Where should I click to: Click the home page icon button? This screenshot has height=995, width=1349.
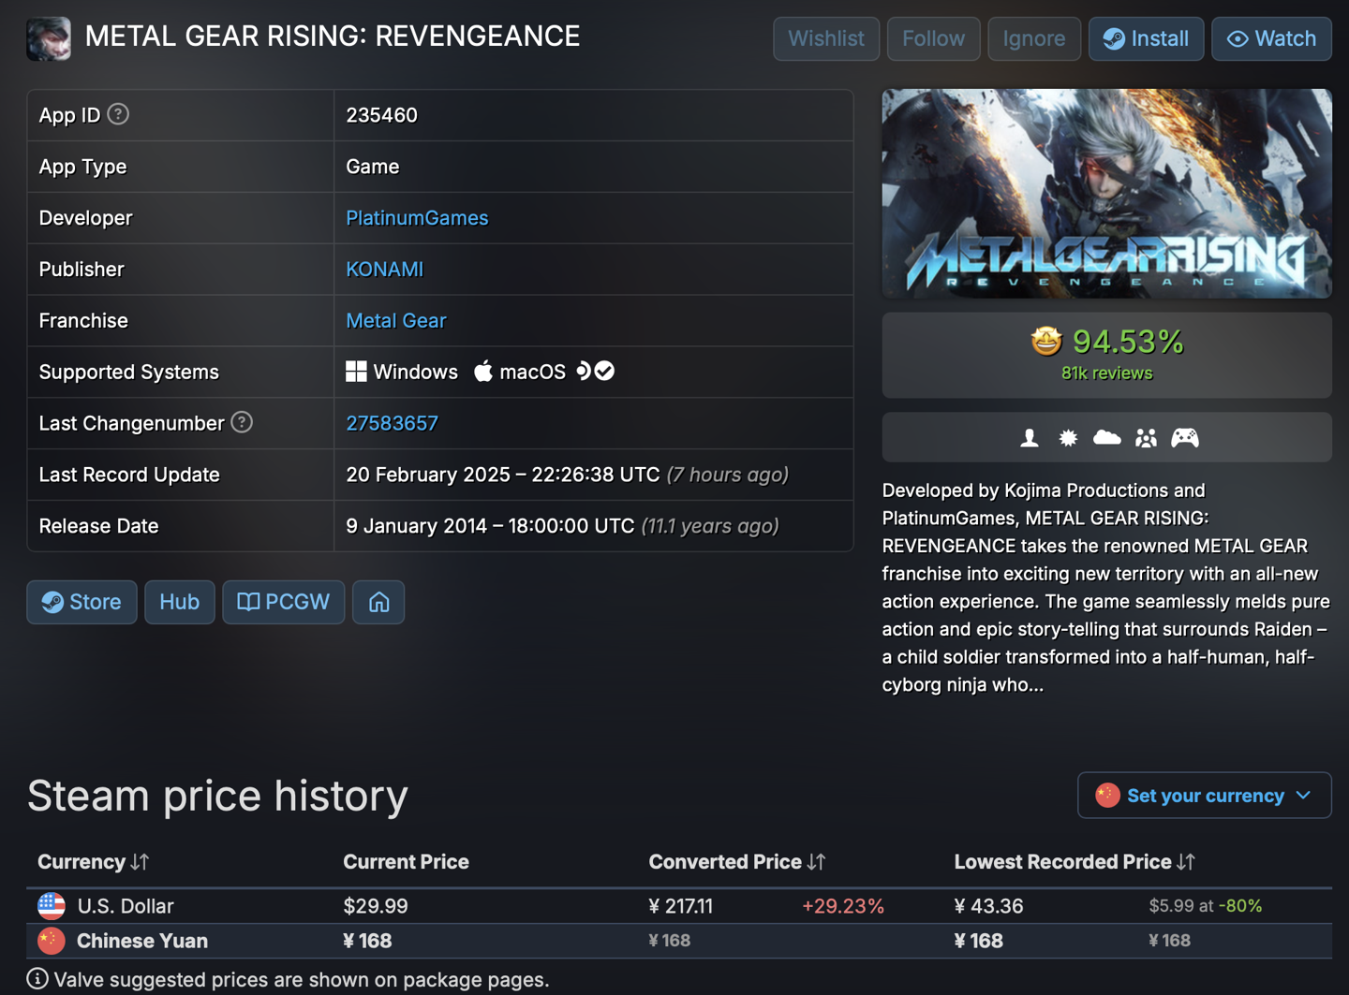(378, 602)
